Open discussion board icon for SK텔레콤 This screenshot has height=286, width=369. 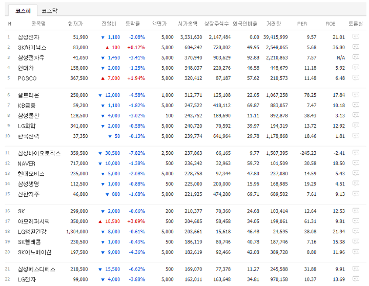pos(356,241)
